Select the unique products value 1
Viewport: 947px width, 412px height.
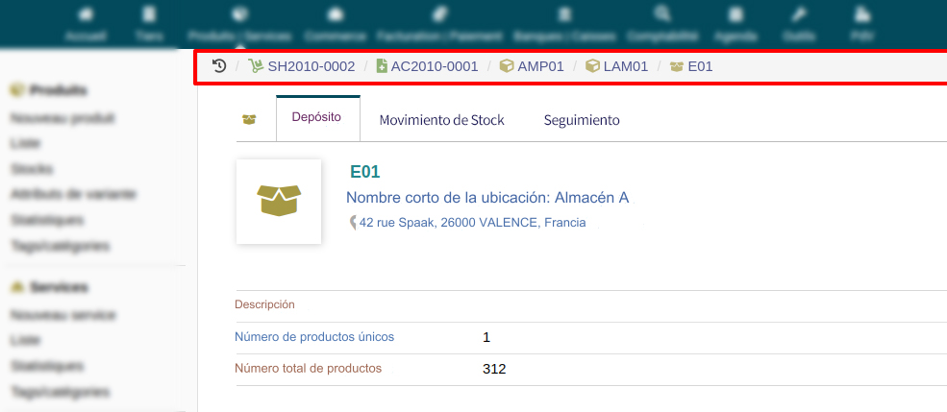pos(486,338)
